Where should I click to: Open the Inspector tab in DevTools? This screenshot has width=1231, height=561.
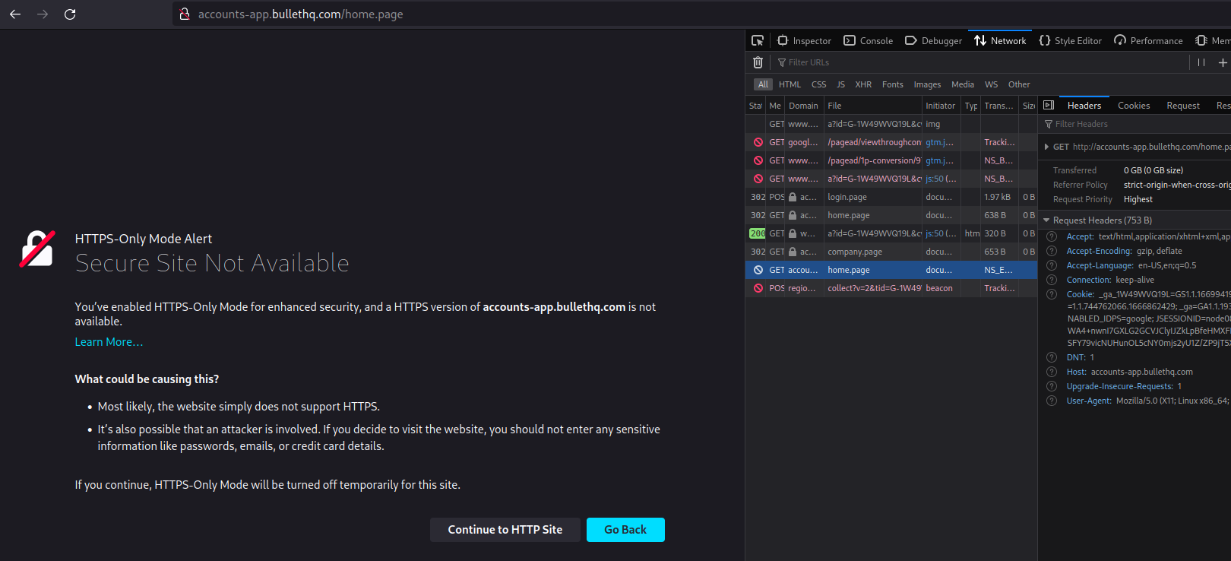point(804,40)
